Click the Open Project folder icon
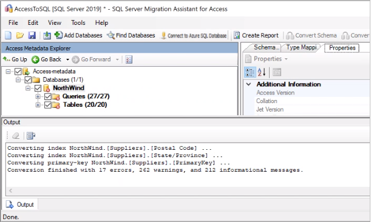This screenshot has height=222, width=371. [x=20, y=35]
